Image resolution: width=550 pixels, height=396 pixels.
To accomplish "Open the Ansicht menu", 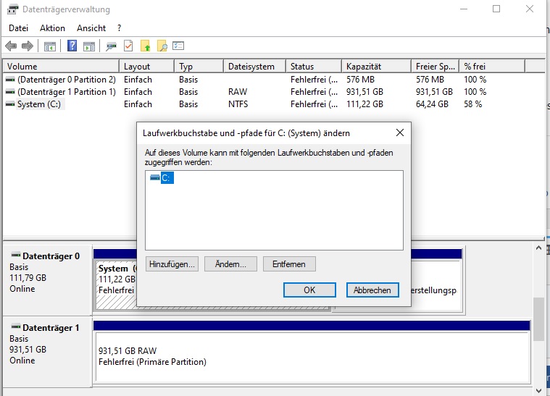I will pos(91,28).
